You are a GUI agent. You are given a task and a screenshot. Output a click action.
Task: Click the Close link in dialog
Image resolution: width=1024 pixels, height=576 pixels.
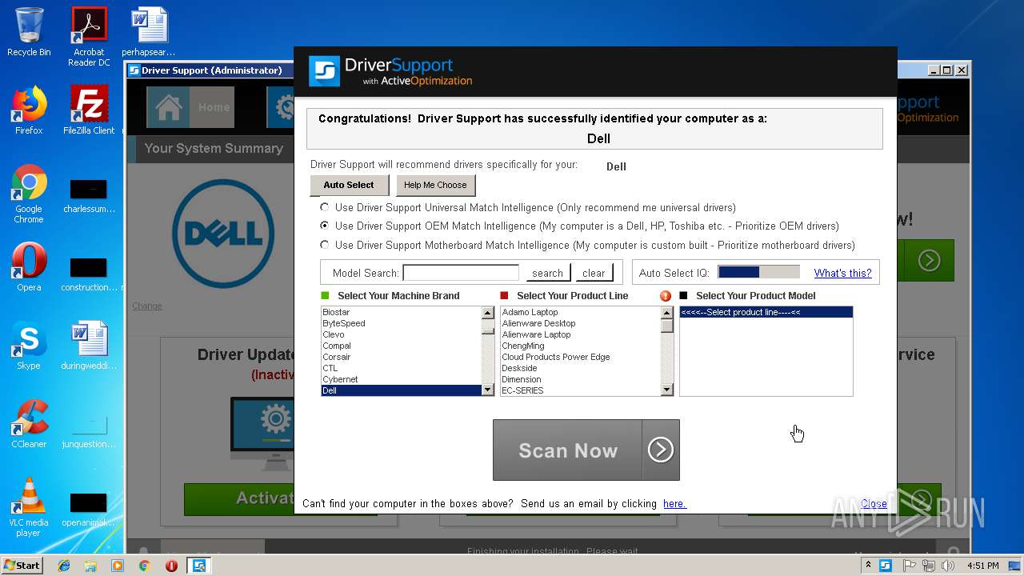[874, 503]
